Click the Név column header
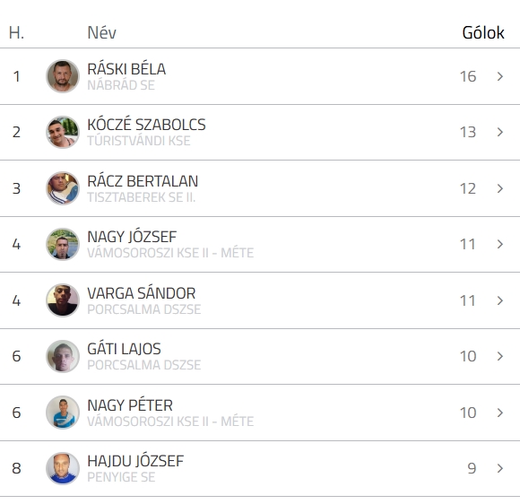520x504 pixels. [102, 32]
